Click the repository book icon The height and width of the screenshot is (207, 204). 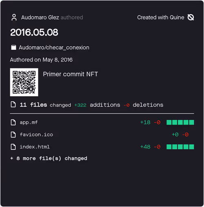[x=13, y=48]
